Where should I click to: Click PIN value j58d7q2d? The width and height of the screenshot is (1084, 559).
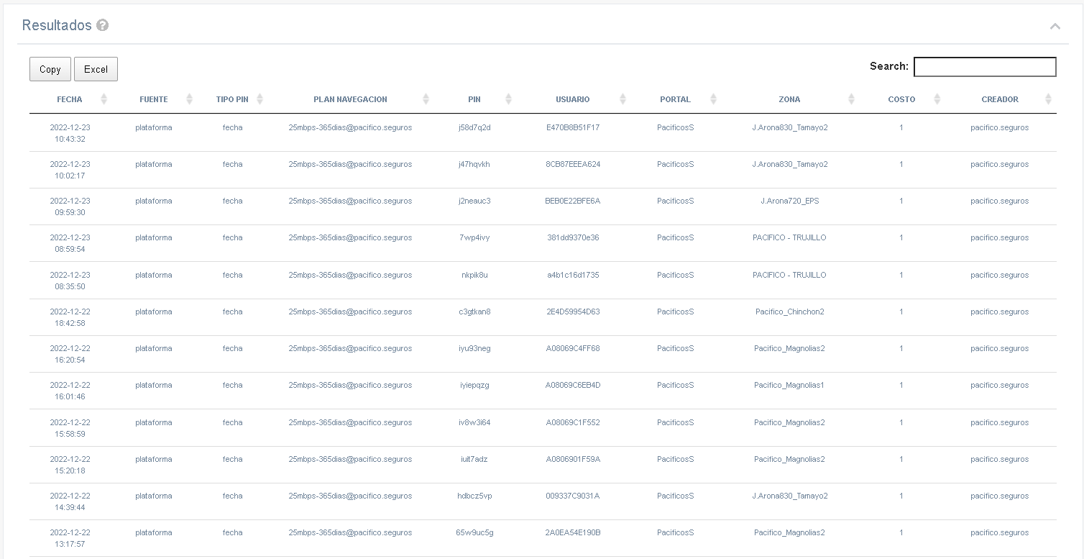474,127
